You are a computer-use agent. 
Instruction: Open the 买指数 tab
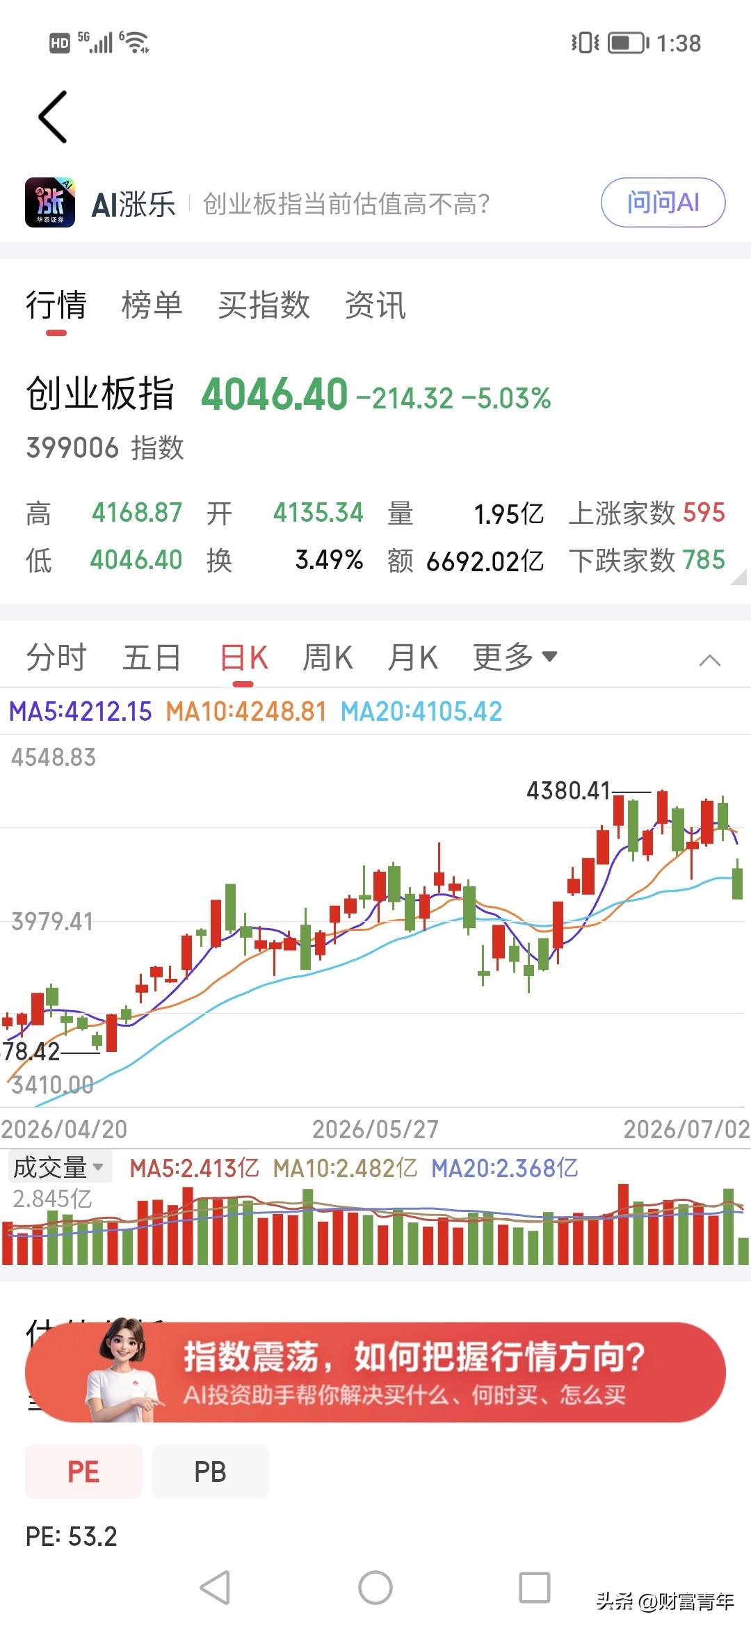pos(264,305)
